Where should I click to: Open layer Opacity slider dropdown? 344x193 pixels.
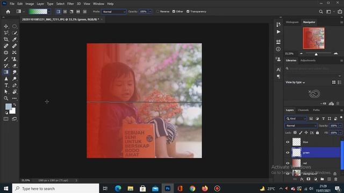340,125
